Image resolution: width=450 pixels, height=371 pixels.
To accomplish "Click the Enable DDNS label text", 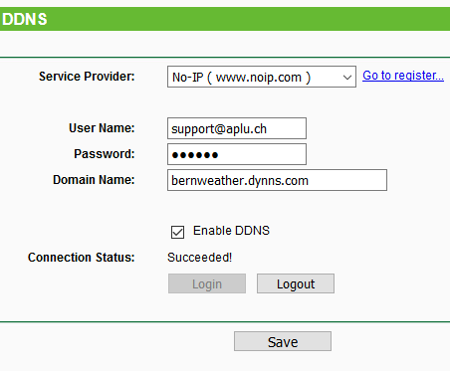I will tap(231, 231).
